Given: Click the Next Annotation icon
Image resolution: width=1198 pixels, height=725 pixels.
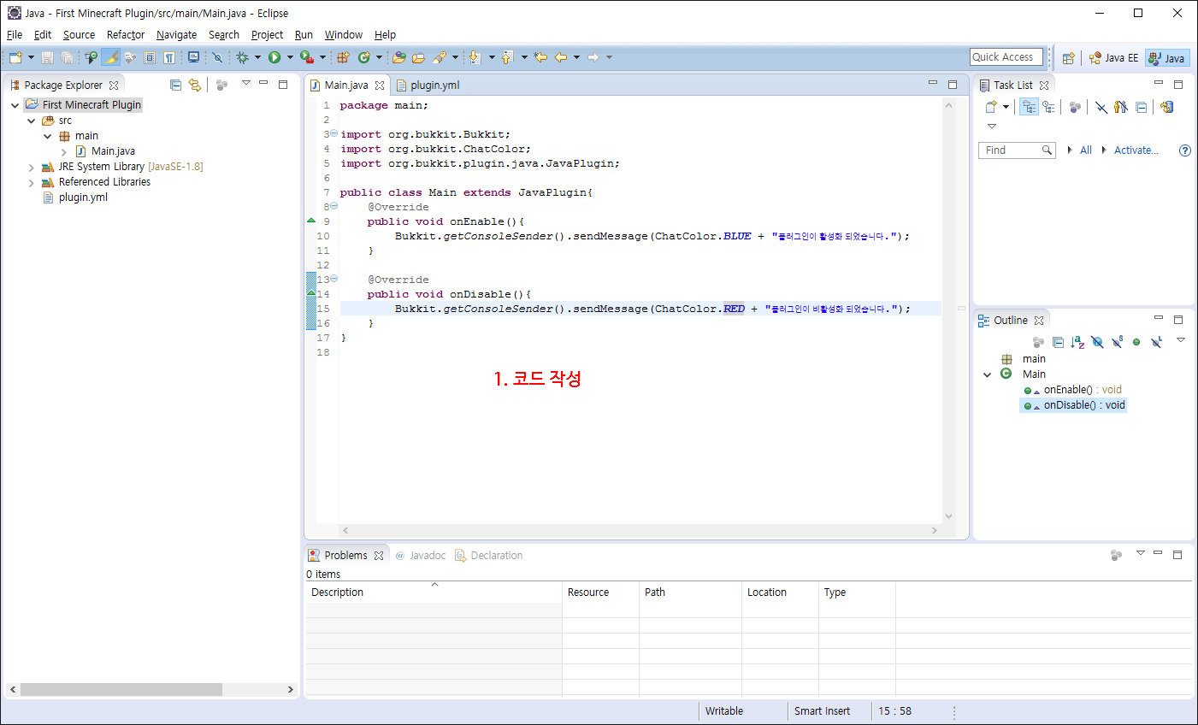Looking at the screenshot, I should coord(475,57).
